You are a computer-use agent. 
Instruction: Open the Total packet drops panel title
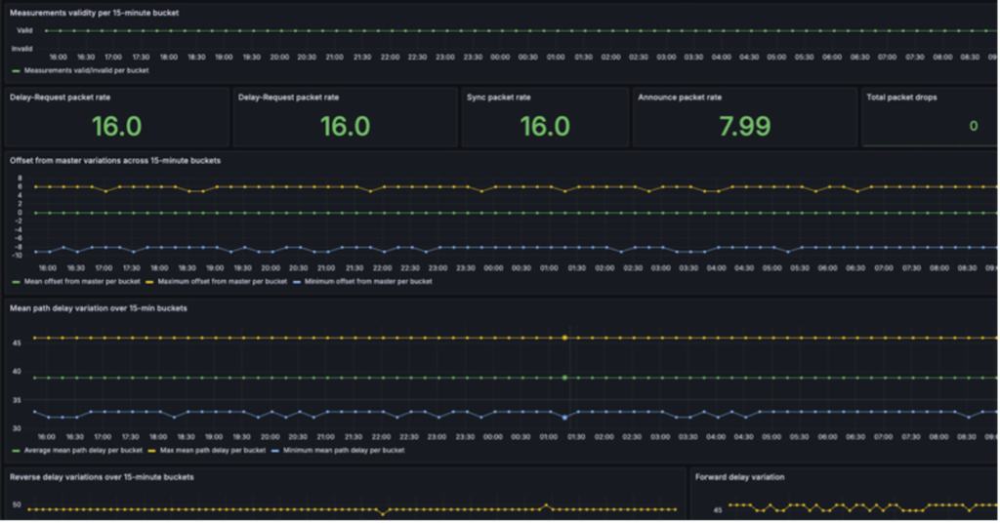pyautogui.click(x=905, y=98)
